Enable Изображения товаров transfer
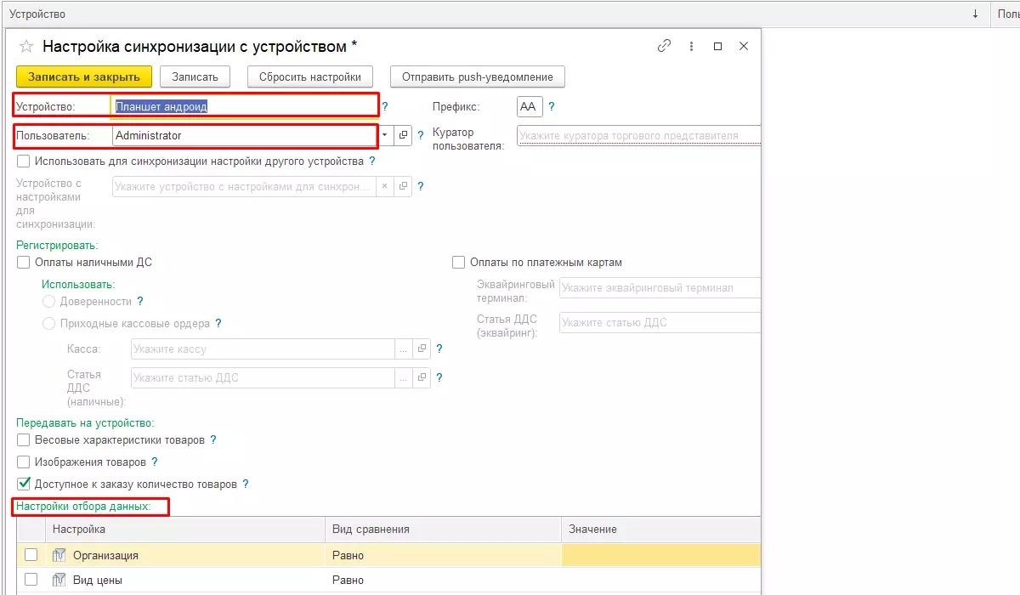1020x595 pixels. coord(24,462)
